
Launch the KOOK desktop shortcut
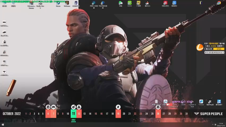click(130, 4)
